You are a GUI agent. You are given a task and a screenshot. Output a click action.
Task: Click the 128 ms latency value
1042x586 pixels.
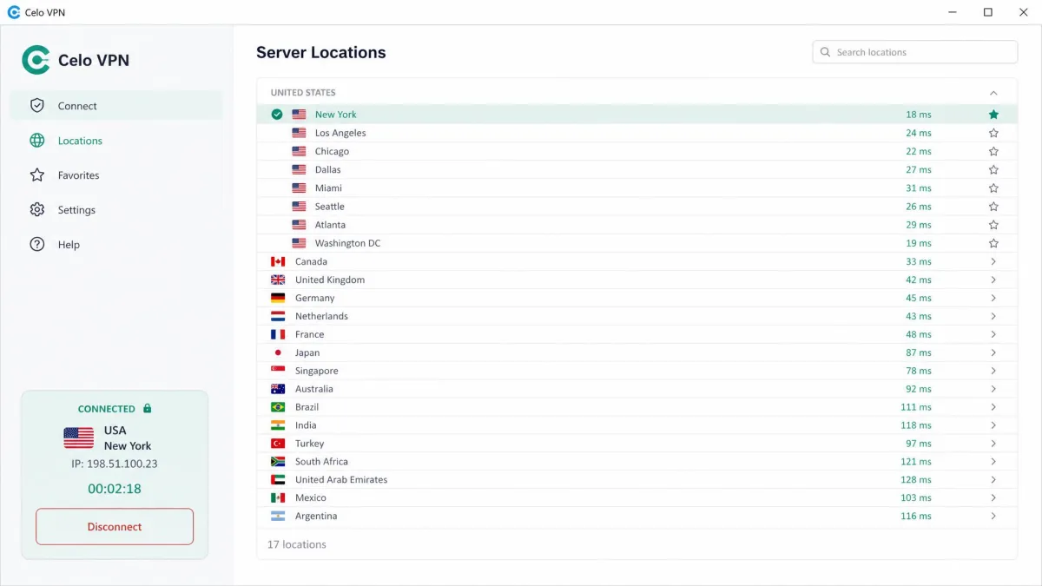[916, 479]
